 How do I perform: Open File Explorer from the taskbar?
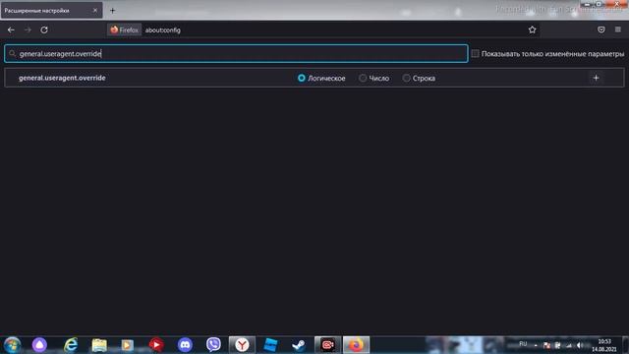99,345
